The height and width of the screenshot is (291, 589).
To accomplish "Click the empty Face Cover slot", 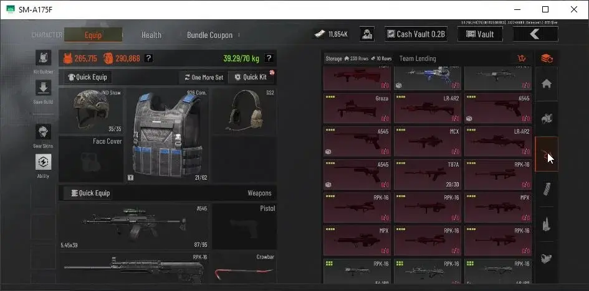I will click(91, 159).
